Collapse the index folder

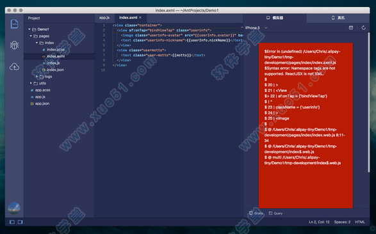(x=37, y=43)
